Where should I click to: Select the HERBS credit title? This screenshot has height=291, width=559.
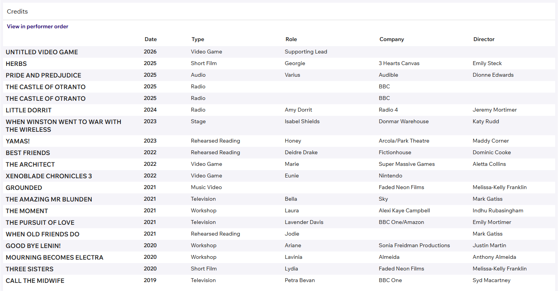[16, 64]
